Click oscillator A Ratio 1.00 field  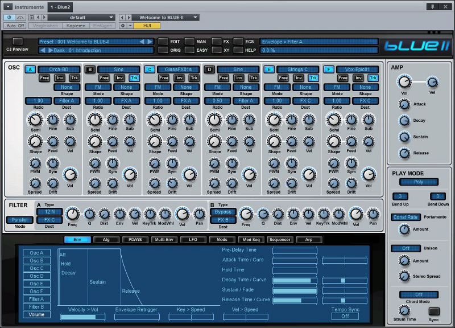coord(38,101)
